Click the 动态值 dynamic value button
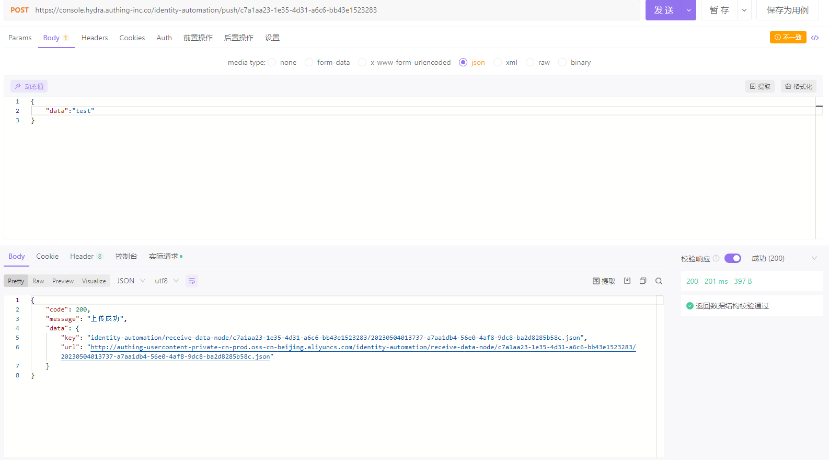Screen dimensions: 829x460 tap(29, 87)
